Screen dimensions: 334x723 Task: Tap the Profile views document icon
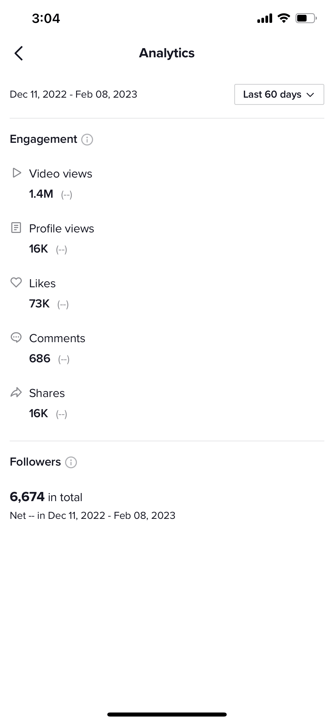[16, 228]
